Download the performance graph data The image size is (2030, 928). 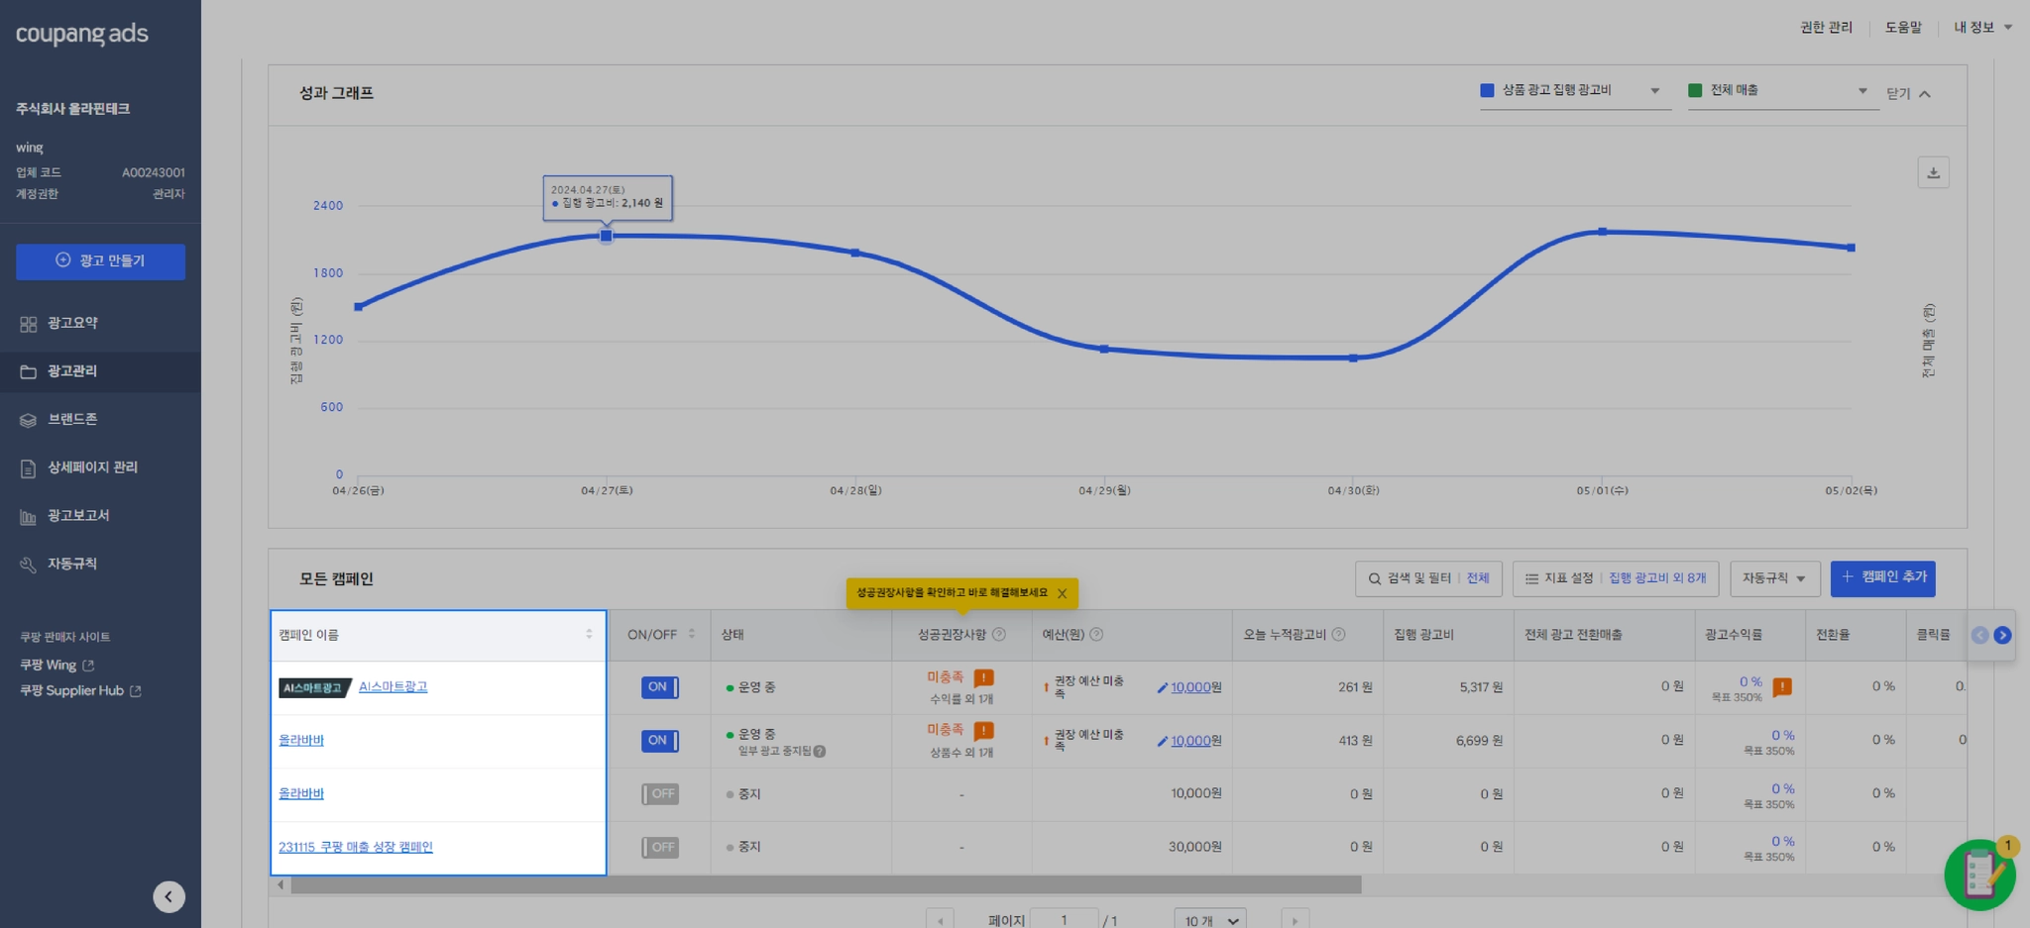pos(1933,172)
